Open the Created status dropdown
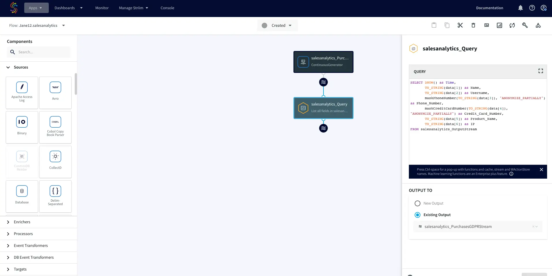This screenshot has width=552, height=276. tap(277, 25)
